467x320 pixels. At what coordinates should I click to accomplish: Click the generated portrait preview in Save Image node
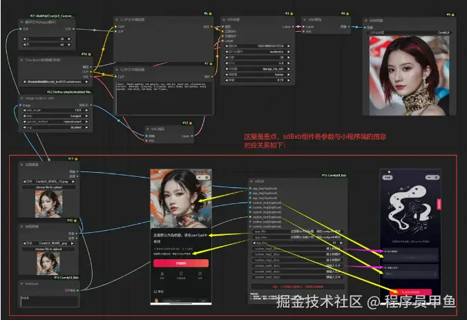409,75
